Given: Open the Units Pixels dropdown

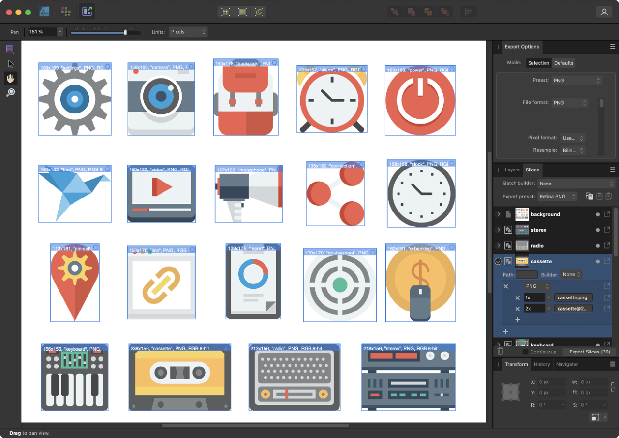Looking at the screenshot, I should 188,32.
